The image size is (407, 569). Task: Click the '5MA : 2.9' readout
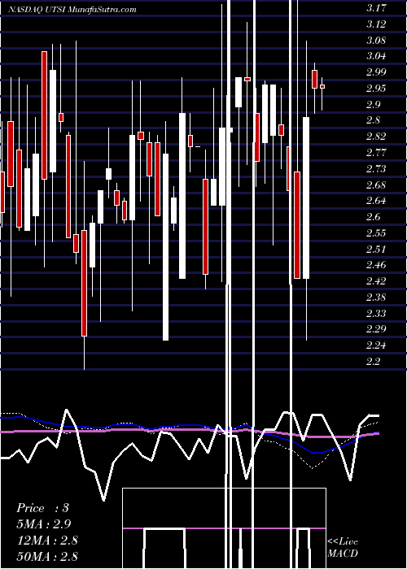[44, 524]
